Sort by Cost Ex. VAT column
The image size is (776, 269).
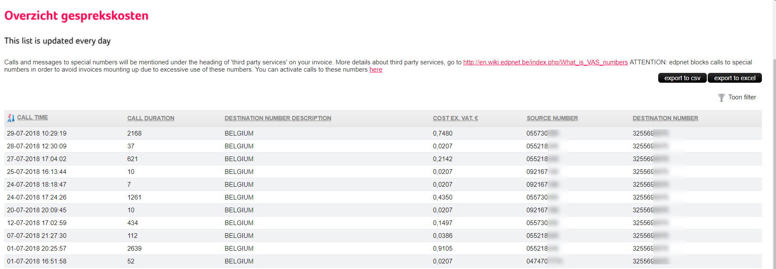tap(455, 118)
